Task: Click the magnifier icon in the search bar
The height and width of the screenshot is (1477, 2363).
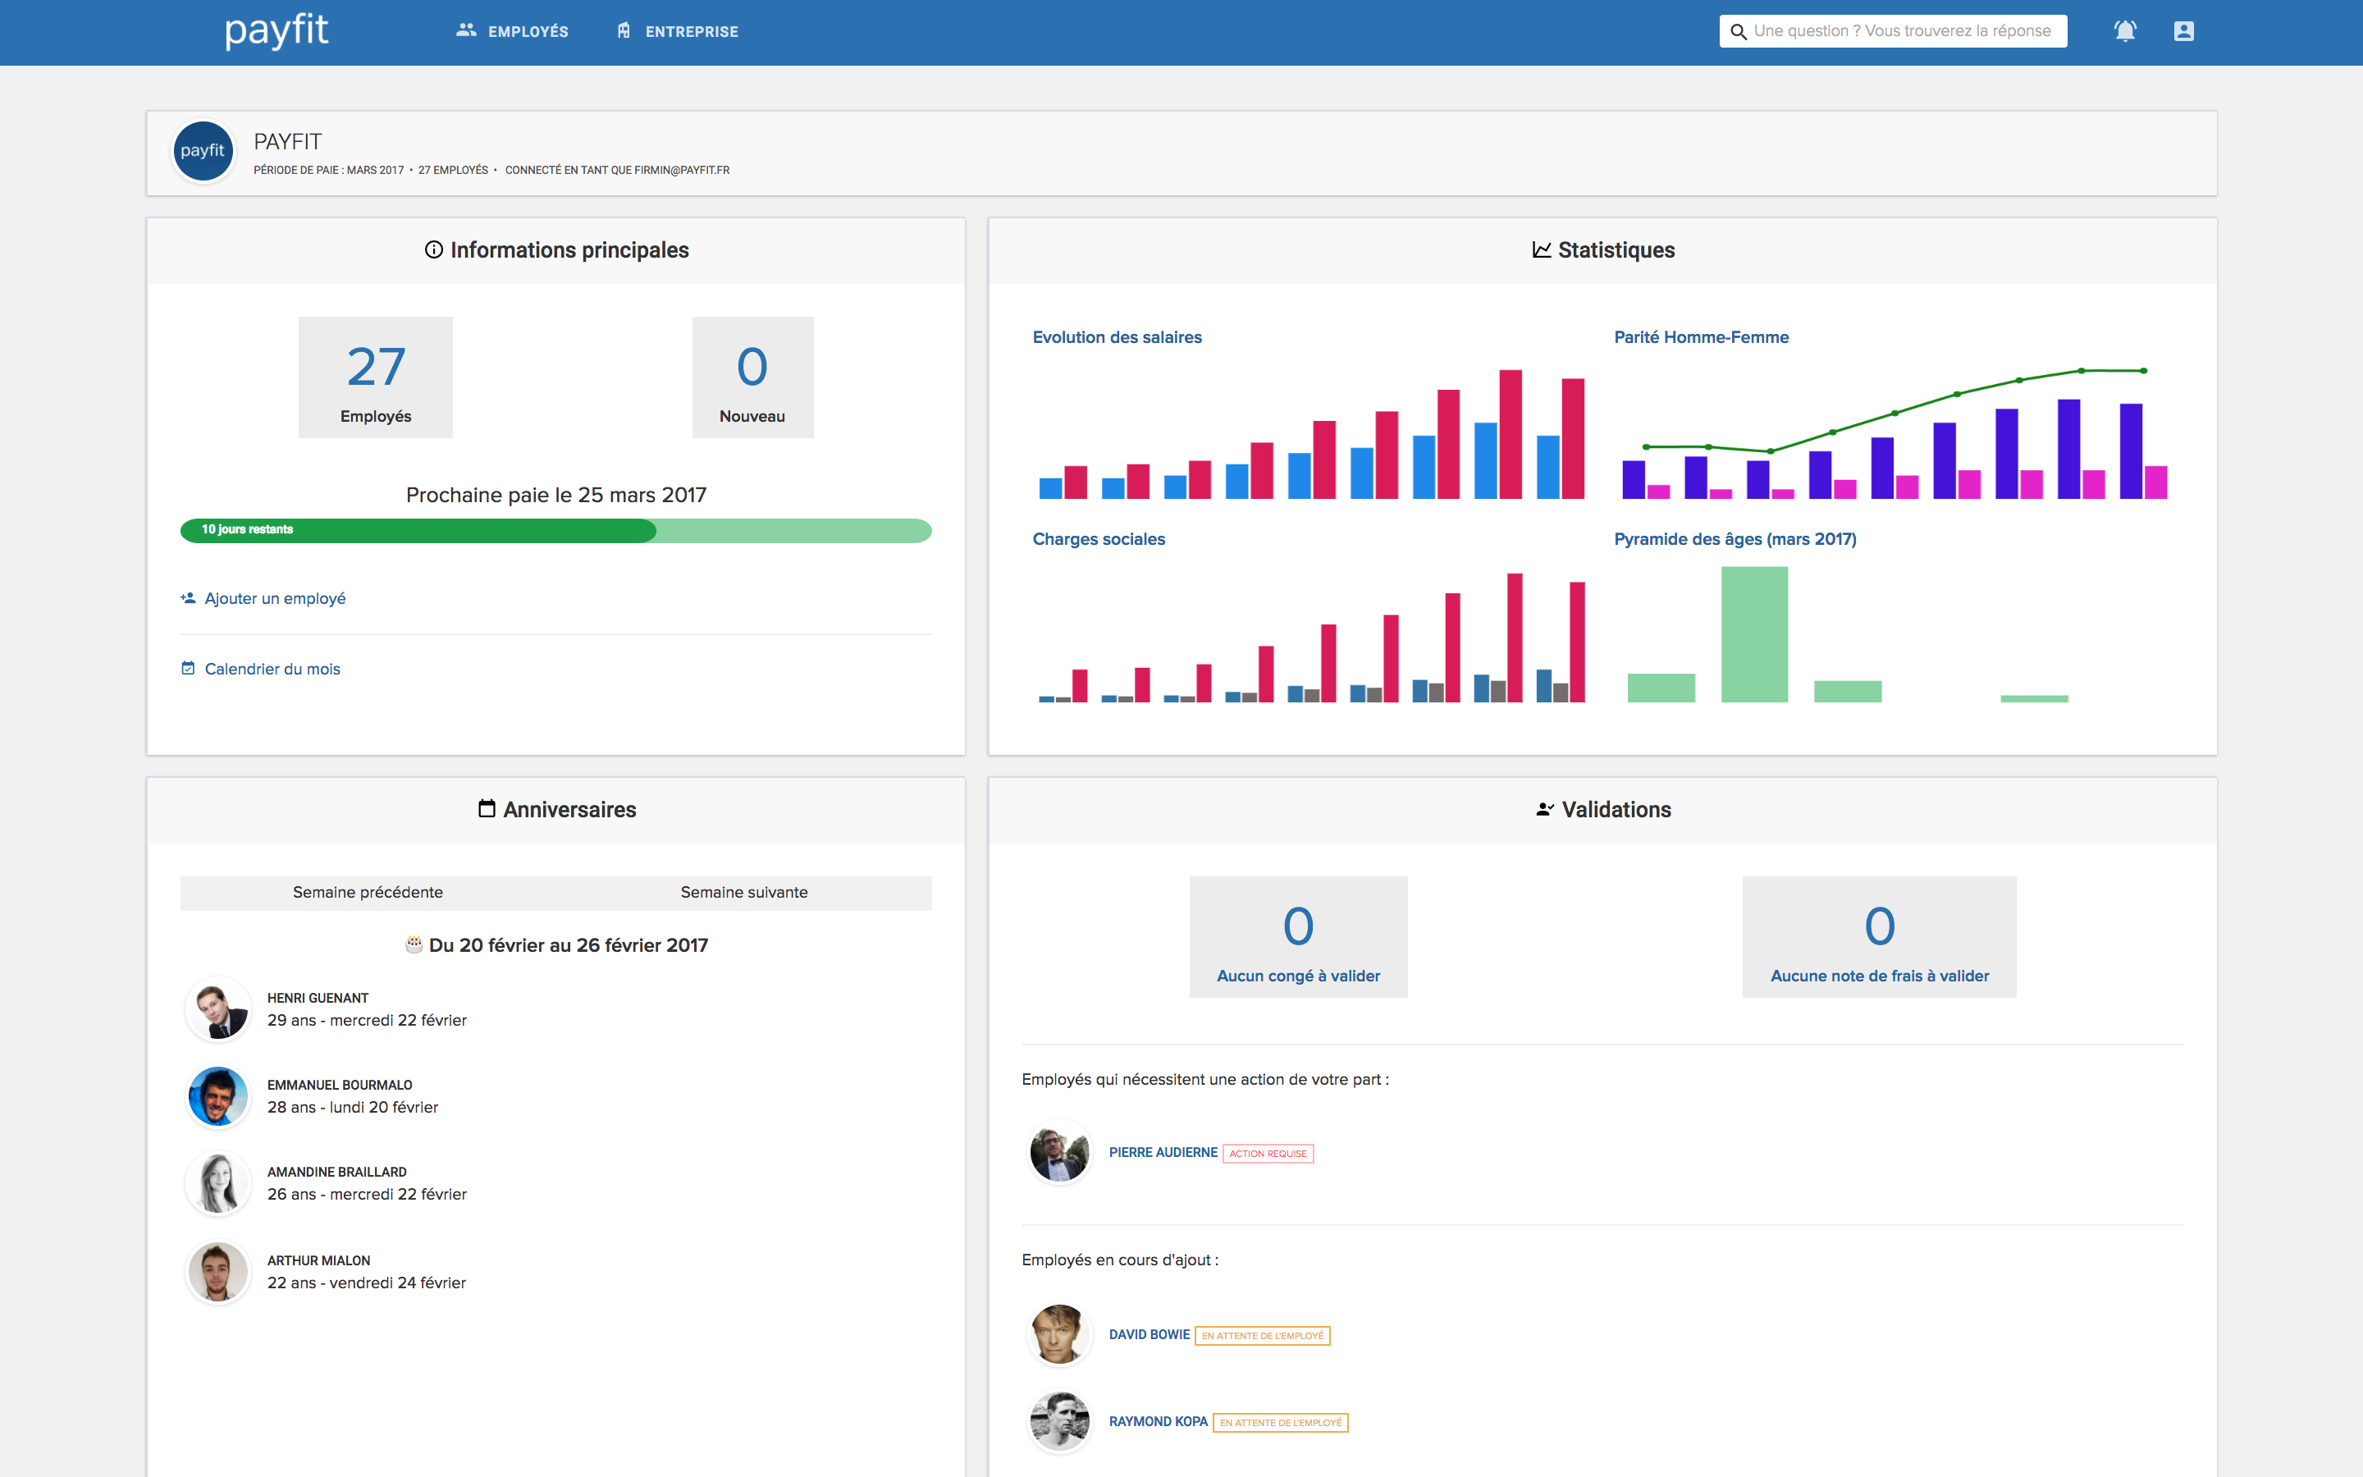Action: click(1739, 30)
